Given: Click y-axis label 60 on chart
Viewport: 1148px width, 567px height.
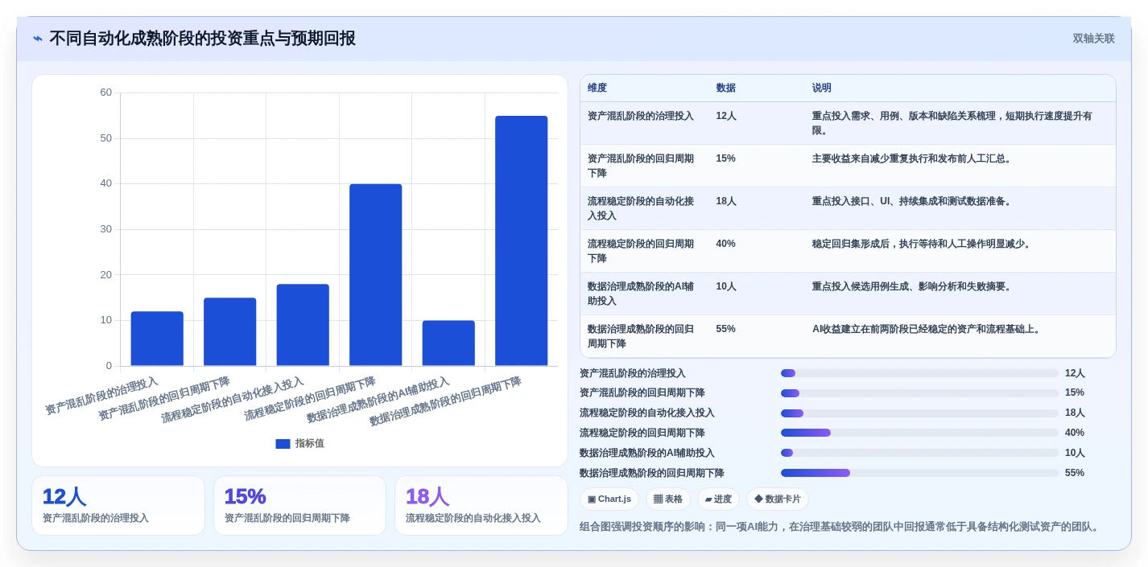Looking at the screenshot, I should [x=106, y=92].
